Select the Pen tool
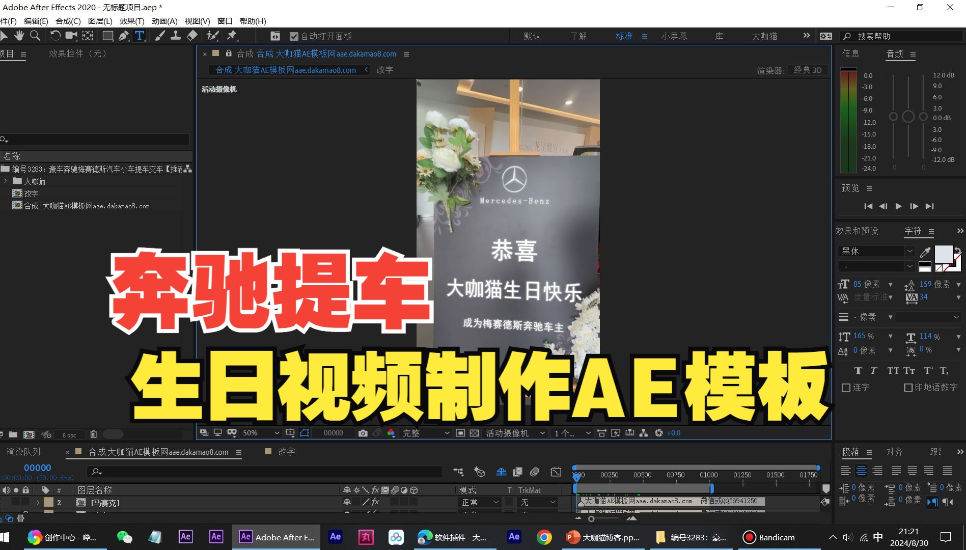966x550 pixels. pyautogui.click(x=124, y=36)
